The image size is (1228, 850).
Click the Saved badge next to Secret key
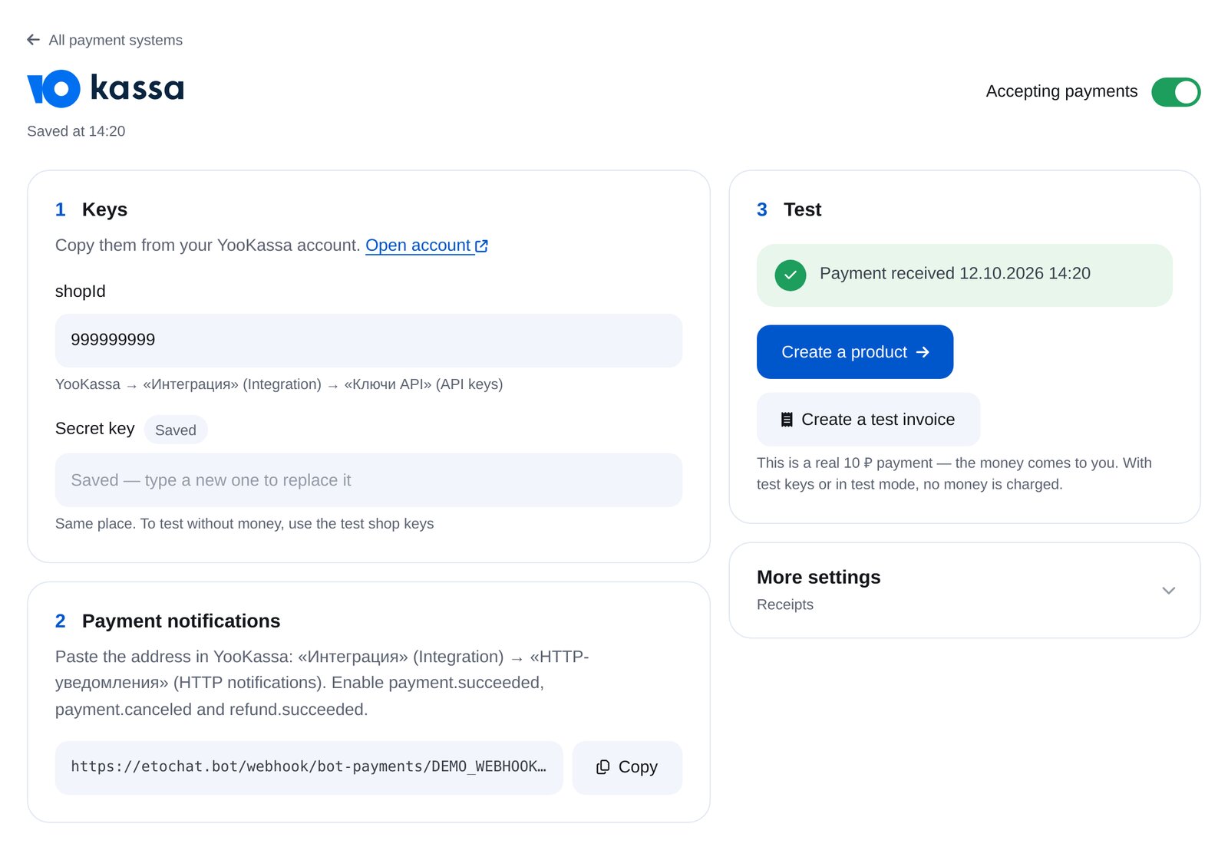point(176,430)
